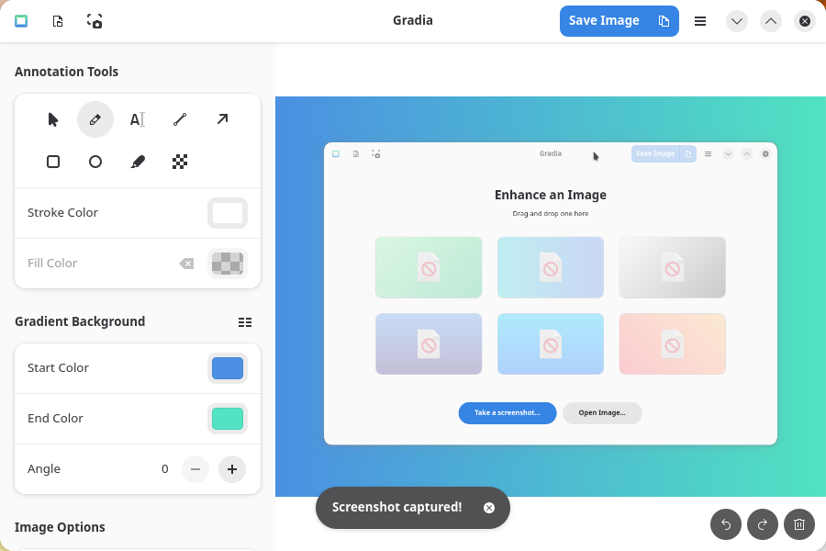Open the Fill Color picker
The image size is (826, 551).
coord(228,264)
